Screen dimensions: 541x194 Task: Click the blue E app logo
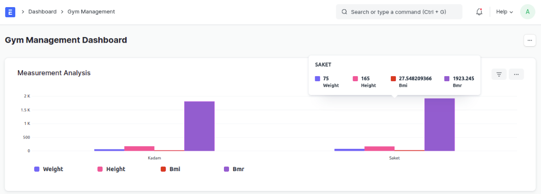click(10, 12)
